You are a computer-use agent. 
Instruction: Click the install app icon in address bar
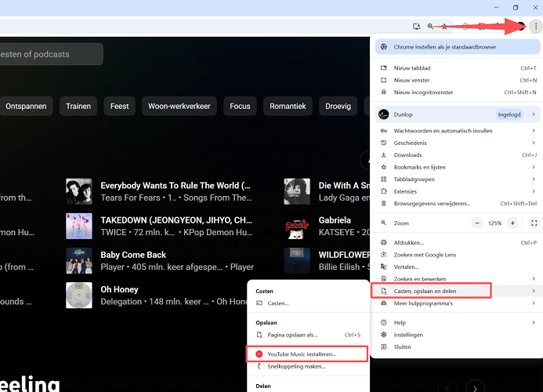click(417, 27)
